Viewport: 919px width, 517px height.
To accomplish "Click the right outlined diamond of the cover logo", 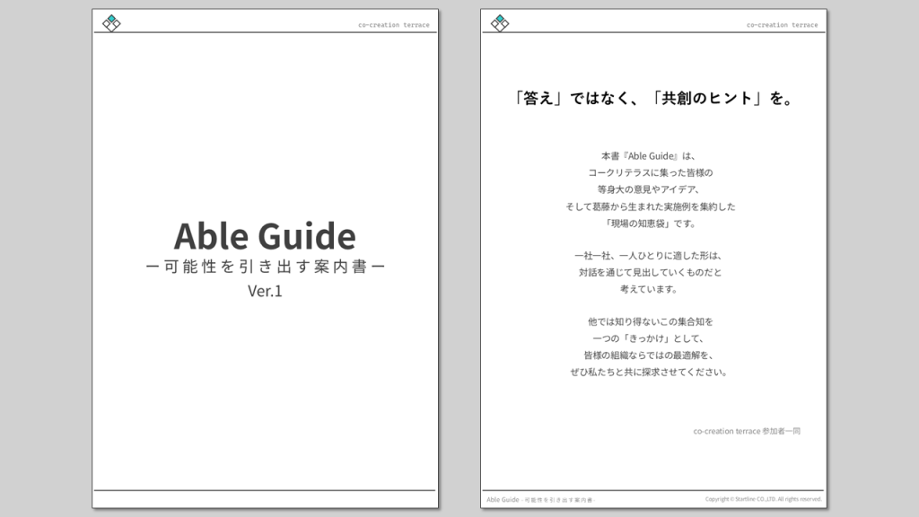I will click(117, 23).
